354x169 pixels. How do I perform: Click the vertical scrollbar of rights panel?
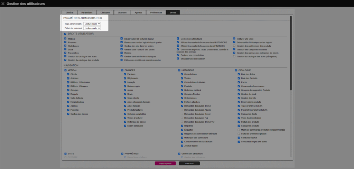coord(291,52)
